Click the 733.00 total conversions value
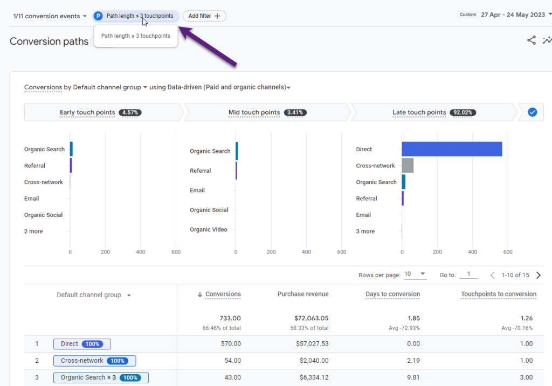Image resolution: width=552 pixels, height=386 pixels. 230,318
